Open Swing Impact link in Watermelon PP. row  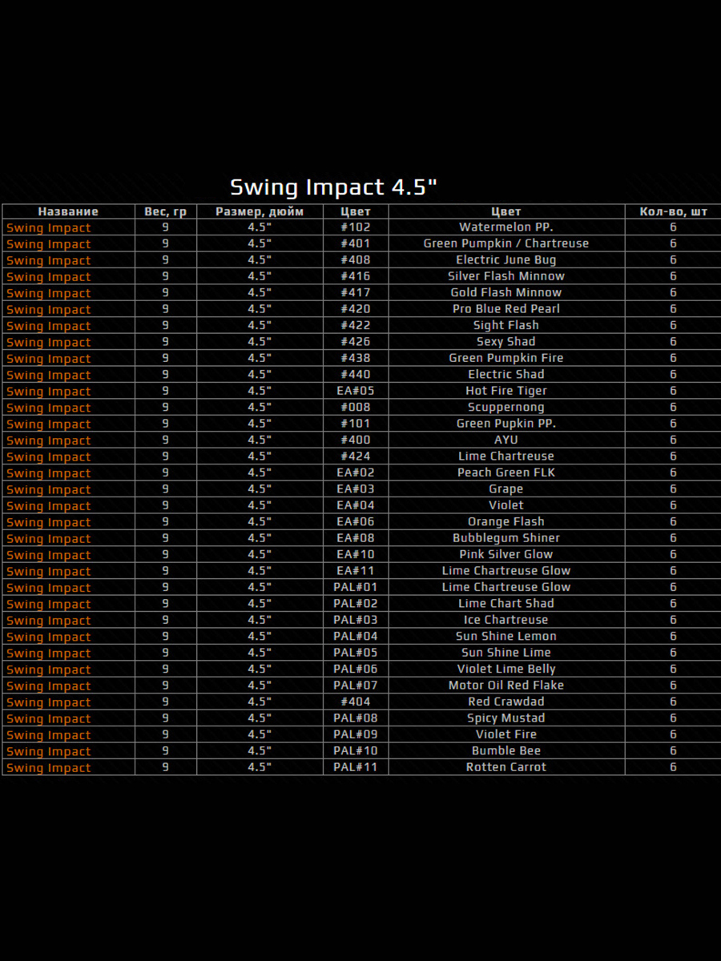49,227
